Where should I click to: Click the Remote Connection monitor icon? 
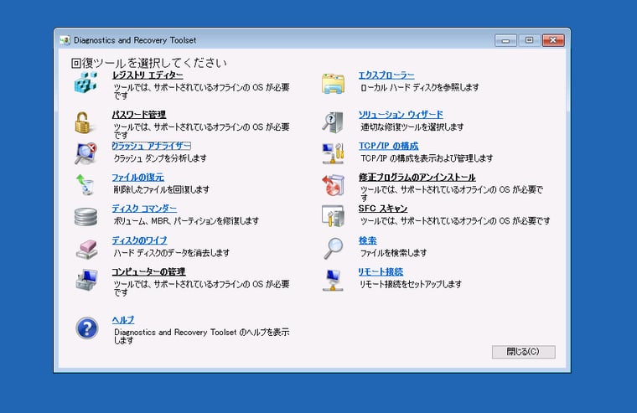pos(333,280)
